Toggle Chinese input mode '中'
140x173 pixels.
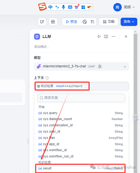pos(50,7)
